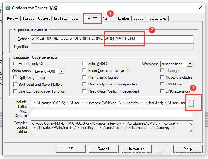
Task: Select the Output tab
Action: point(44,18)
